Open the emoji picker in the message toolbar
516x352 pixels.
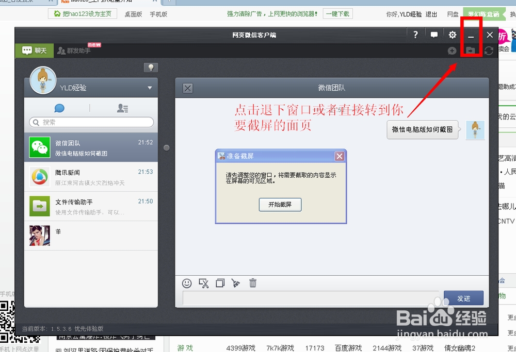[x=187, y=283]
